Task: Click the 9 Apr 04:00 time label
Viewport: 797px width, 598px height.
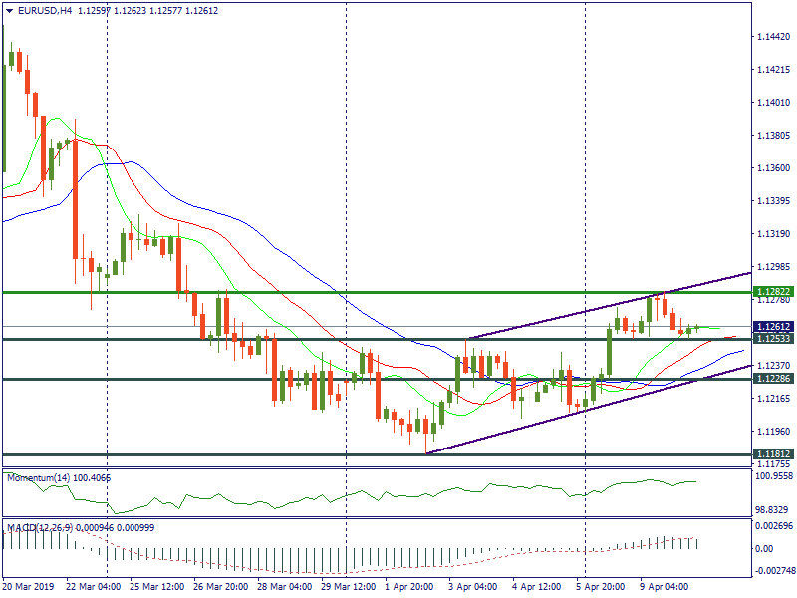Action: coord(665,587)
